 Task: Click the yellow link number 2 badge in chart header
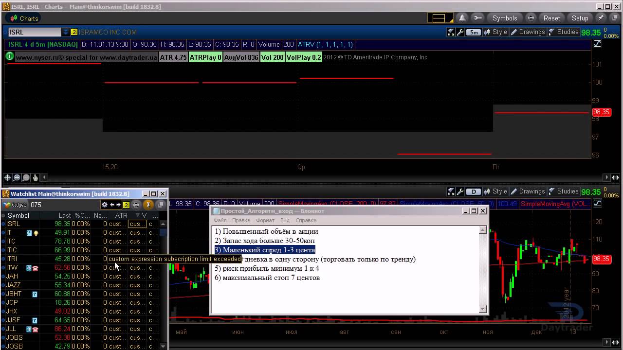(74, 32)
